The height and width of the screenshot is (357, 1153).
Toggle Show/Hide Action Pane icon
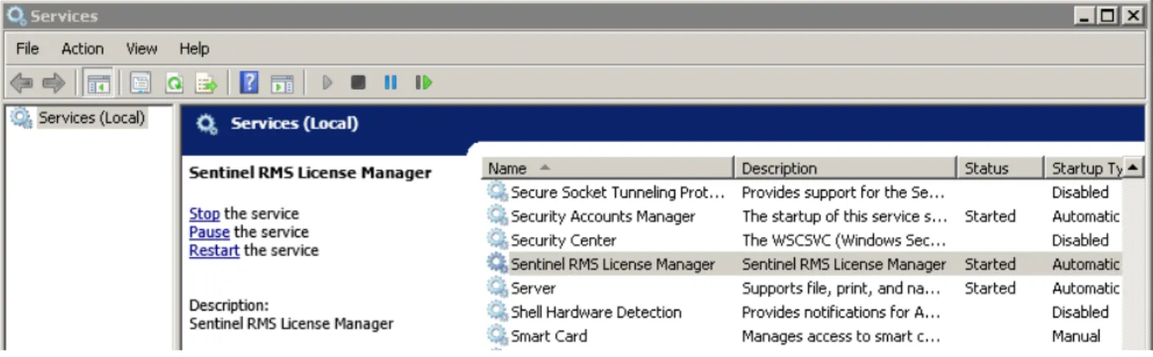282,82
